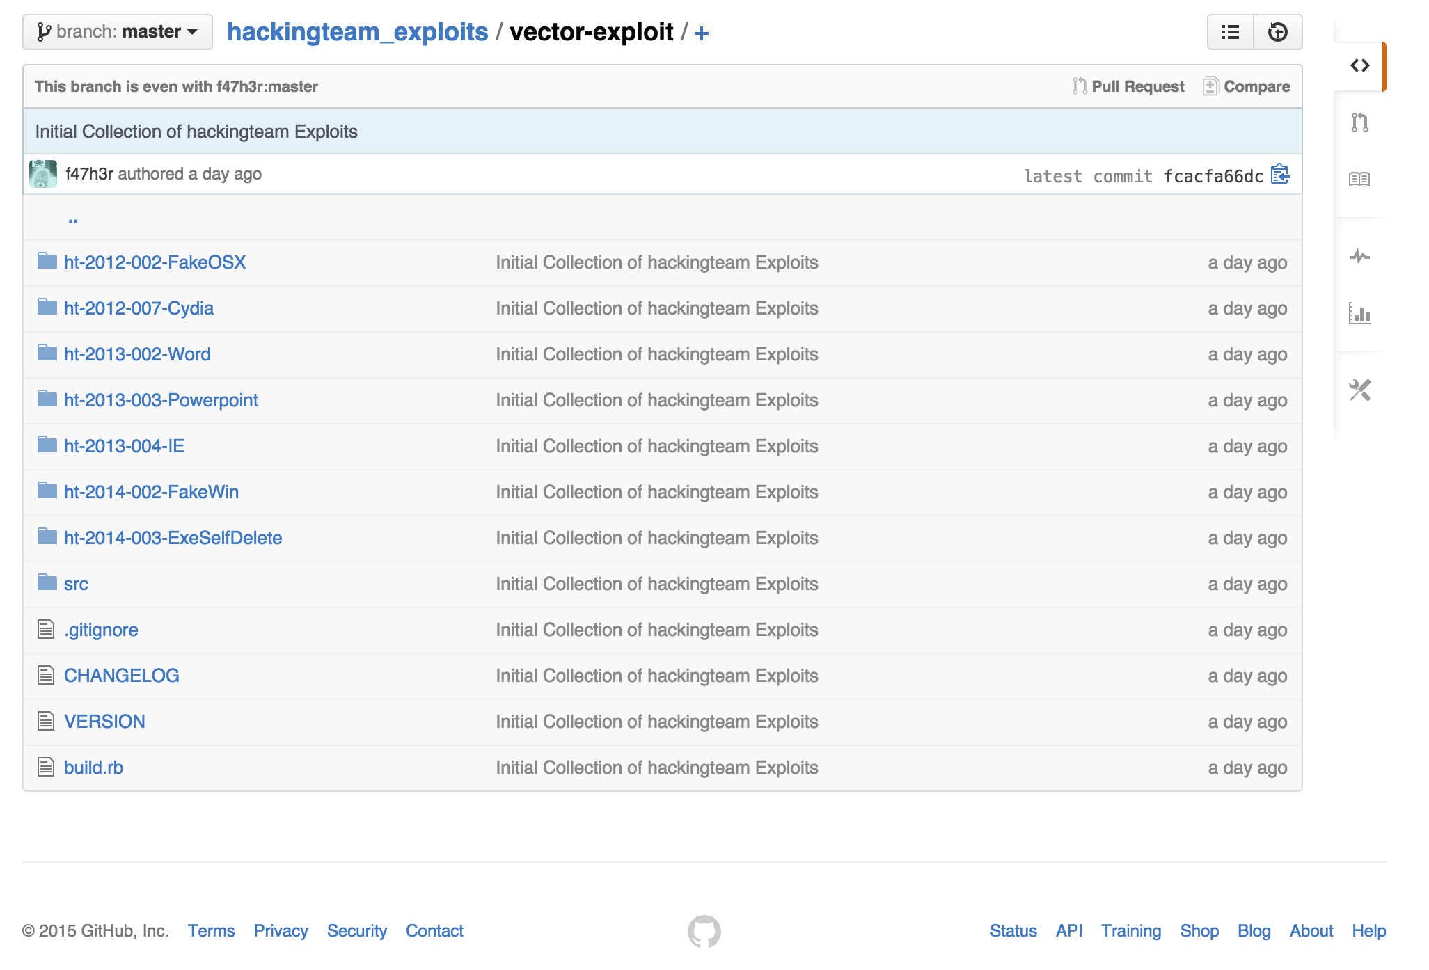Go to hackingteam_exploits repository root
Screen dimensions: 1429x970
click(x=357, y=32)
